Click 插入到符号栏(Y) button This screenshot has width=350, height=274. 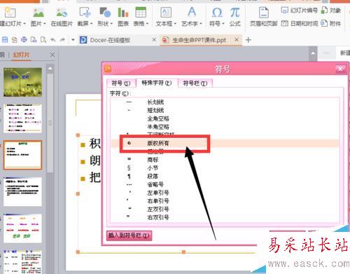pyautogui.click(x=129, y=235)
